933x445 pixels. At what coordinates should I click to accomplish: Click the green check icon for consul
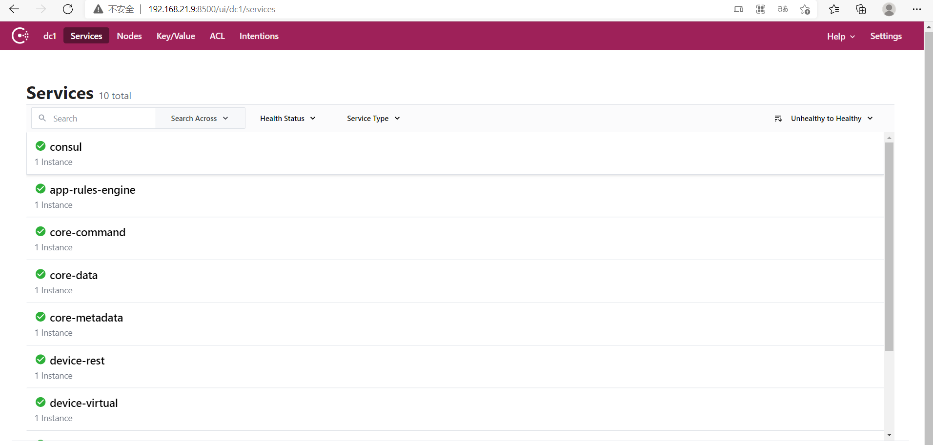41,146
